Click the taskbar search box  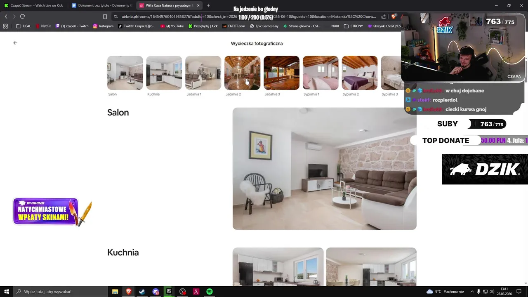coord(61,292)
